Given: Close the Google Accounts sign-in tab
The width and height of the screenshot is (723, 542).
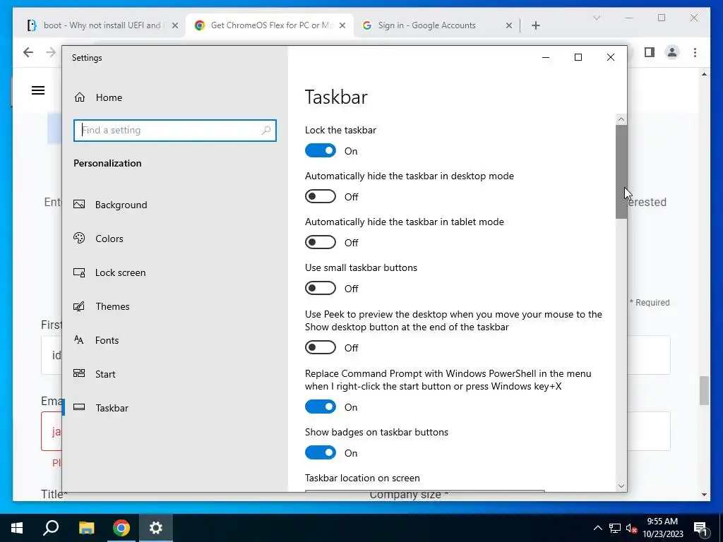Looking at the screenshot, I should click(x=508, y=26).
